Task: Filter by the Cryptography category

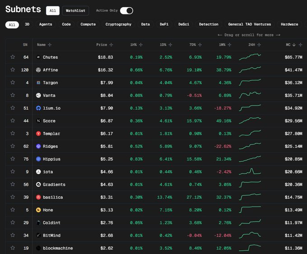Action: coord(118,24)
